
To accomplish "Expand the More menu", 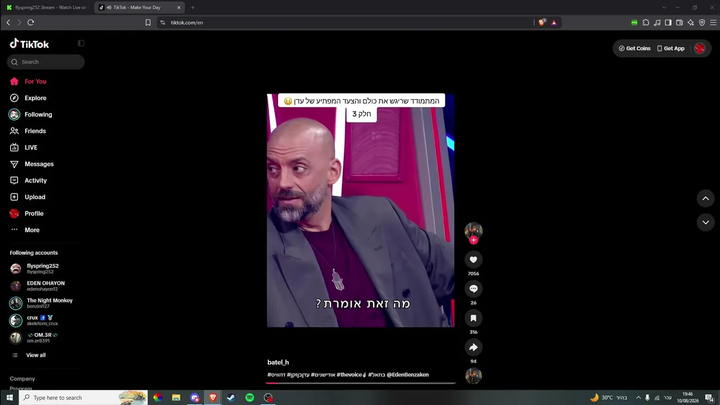I will [32, 230].
